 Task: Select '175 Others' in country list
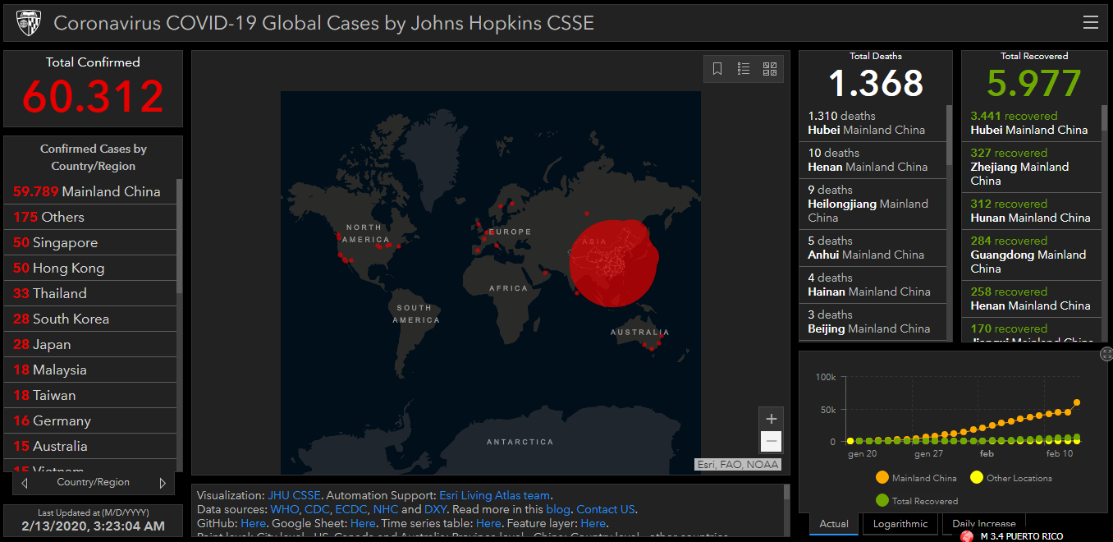coord(90,218)
